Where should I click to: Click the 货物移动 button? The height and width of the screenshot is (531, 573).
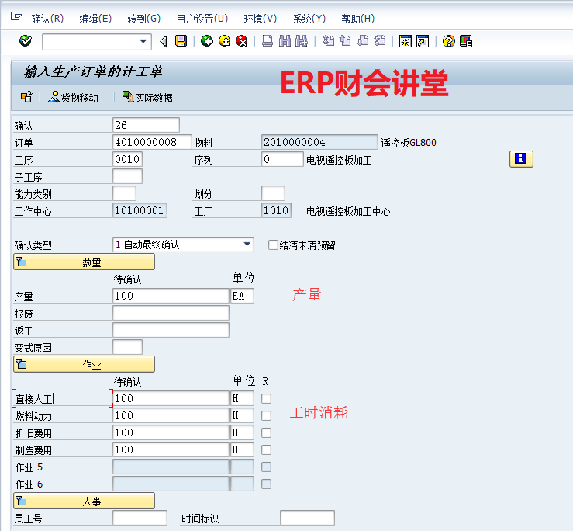73,98
